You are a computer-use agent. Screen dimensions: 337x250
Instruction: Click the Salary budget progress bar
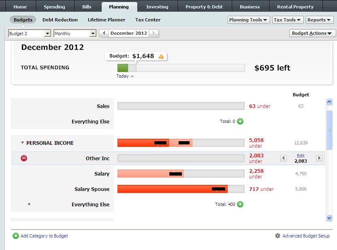pos(181,174)
